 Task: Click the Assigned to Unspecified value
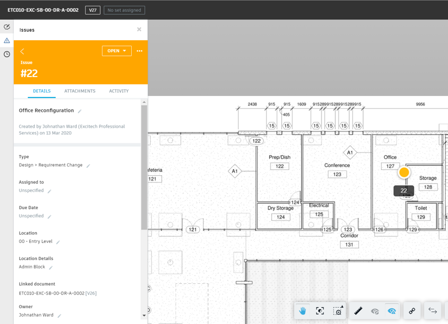(31, 190)
